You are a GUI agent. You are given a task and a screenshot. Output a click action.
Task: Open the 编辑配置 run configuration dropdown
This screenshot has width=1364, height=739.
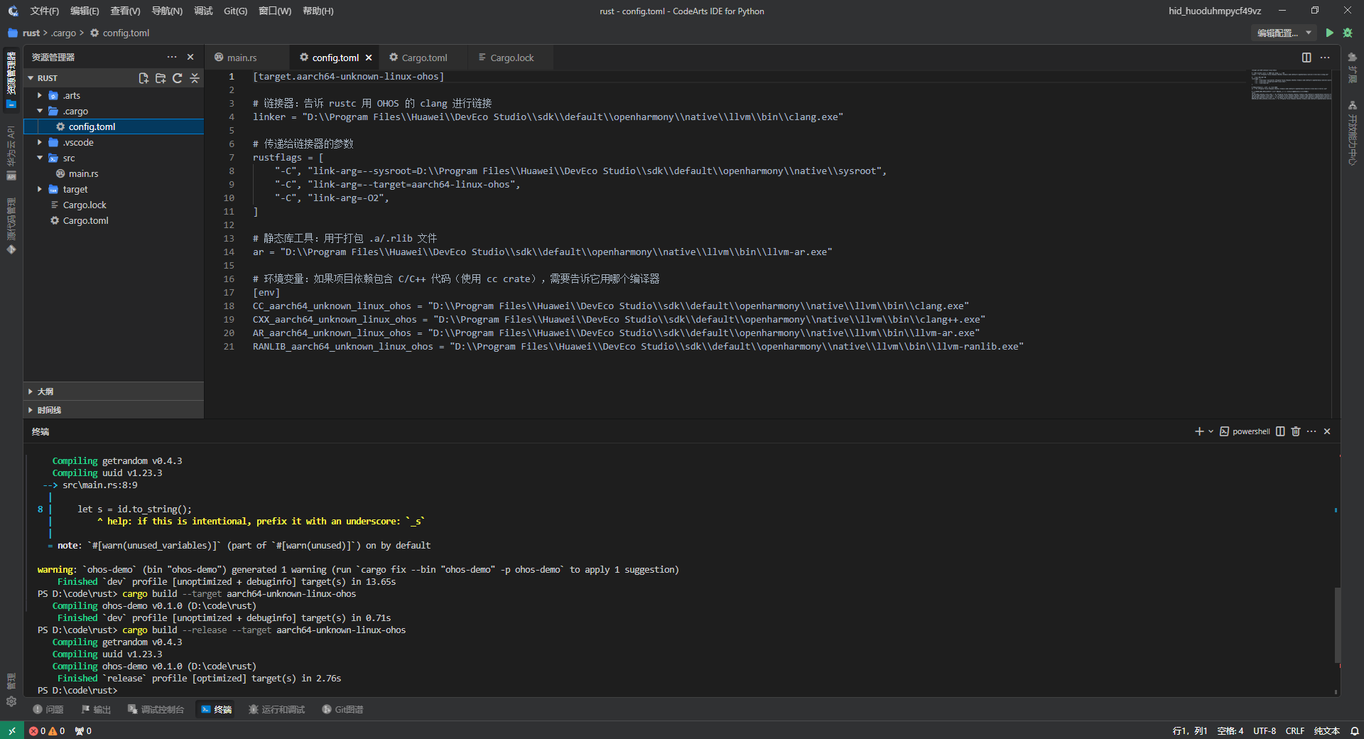pyautogui.click(x=1284, y=33)
